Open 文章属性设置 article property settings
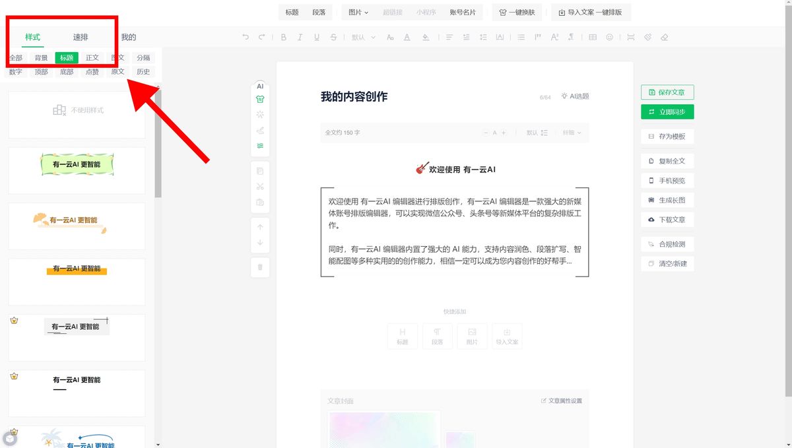792x448 pixels. pos(562,400)
